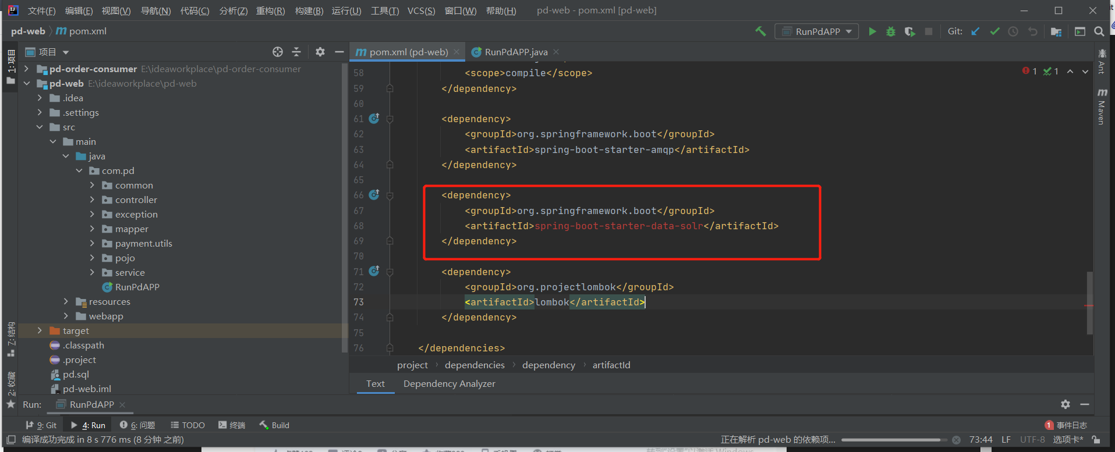Select pd.sql file in project tree
Image resolution: width=1115 pixels, height=452 pixels.
click(76, 374)
